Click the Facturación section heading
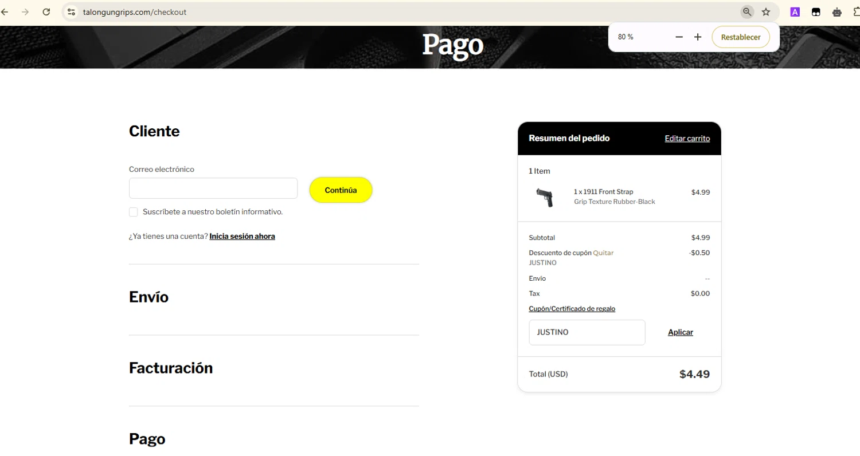This screenshot has width=860, height=456. (x=171, y=368)
